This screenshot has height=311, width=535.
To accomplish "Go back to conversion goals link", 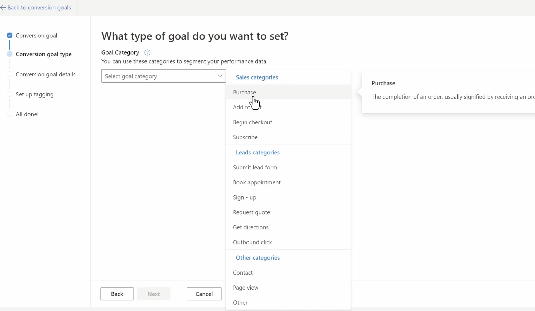I will (39, 8).
